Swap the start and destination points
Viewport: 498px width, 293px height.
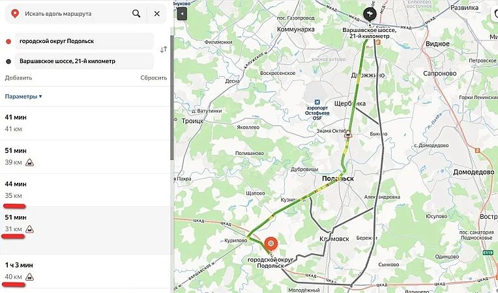pyautogui.click(x=164, y=49)
